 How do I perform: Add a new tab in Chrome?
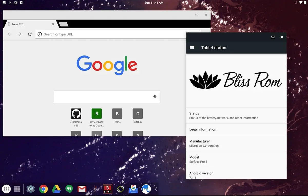63,24
